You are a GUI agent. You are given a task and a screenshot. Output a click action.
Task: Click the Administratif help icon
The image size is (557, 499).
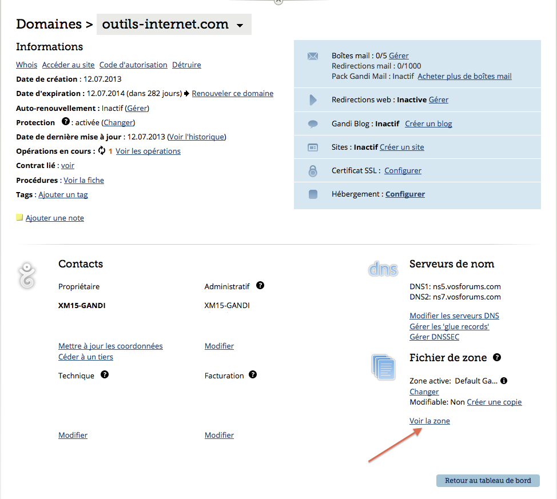[x=260, y=286]
